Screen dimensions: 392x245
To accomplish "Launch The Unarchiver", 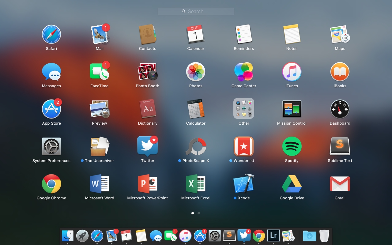I will click(100, 147).
